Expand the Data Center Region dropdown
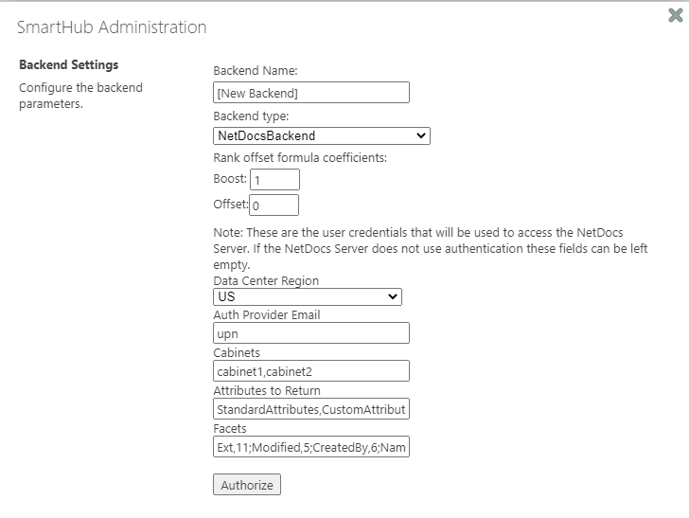Image resolution: width=689 pixels, height=518 pixels. (x=308, y=297)
